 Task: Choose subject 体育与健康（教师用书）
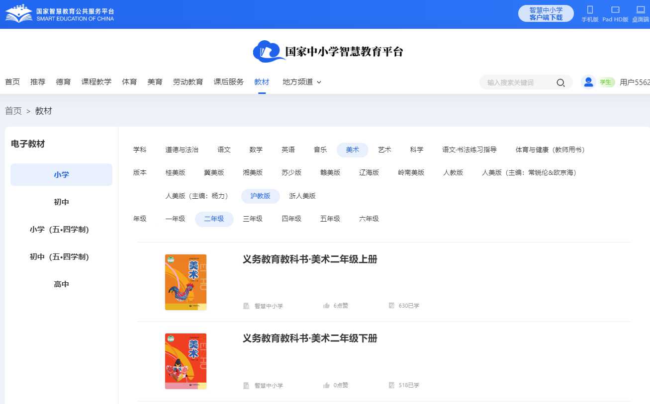550,150
